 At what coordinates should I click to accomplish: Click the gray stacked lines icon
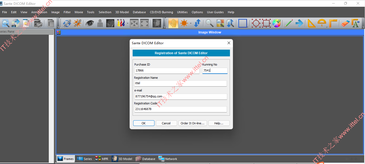click(x=100, y=23)
